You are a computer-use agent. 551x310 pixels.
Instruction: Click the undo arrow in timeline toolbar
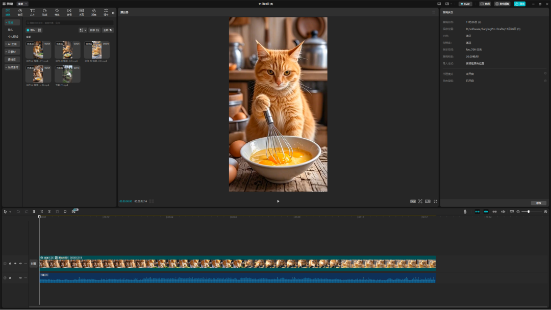point(18,212)
